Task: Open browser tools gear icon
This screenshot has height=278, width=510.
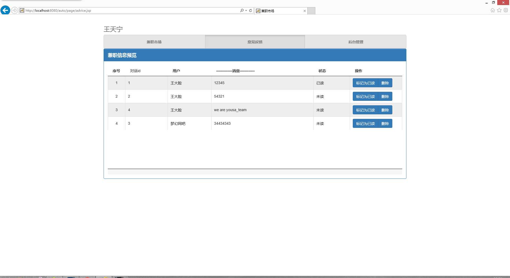Action: point(506,10)
